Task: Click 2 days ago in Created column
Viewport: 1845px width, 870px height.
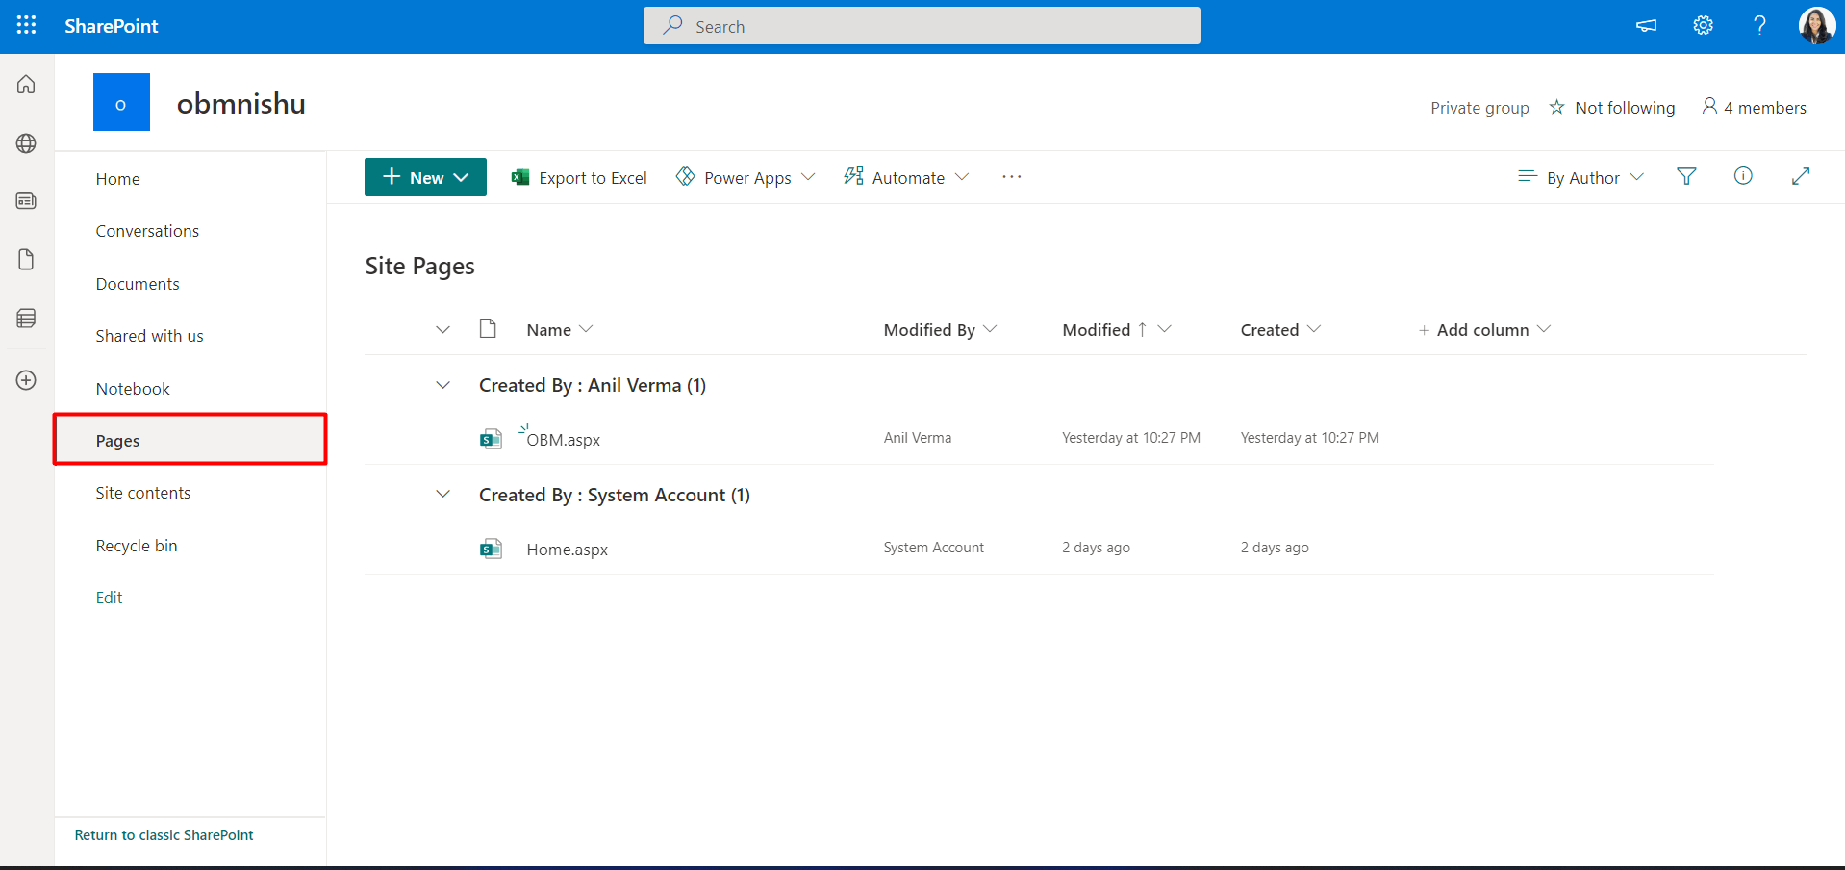Action: 1275,548
